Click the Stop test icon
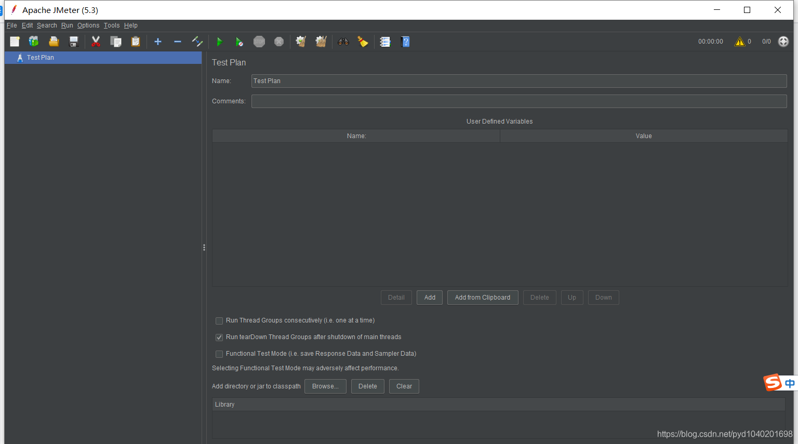 [x=259, y=42]
